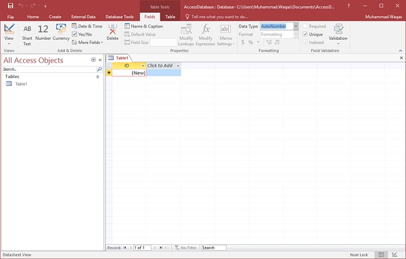This screenshot has width=406, height=259.
Task: Go to the last record button
Action: pyautogui.click(x=161, y=248)
